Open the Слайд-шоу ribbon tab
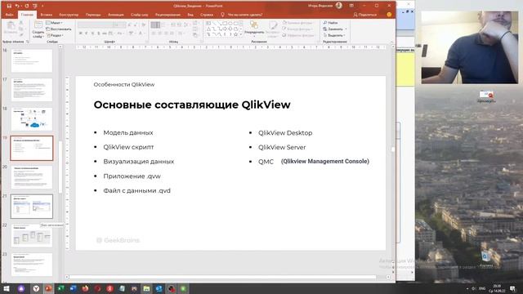Screen dimensions: 523x294 pos(140,15)
